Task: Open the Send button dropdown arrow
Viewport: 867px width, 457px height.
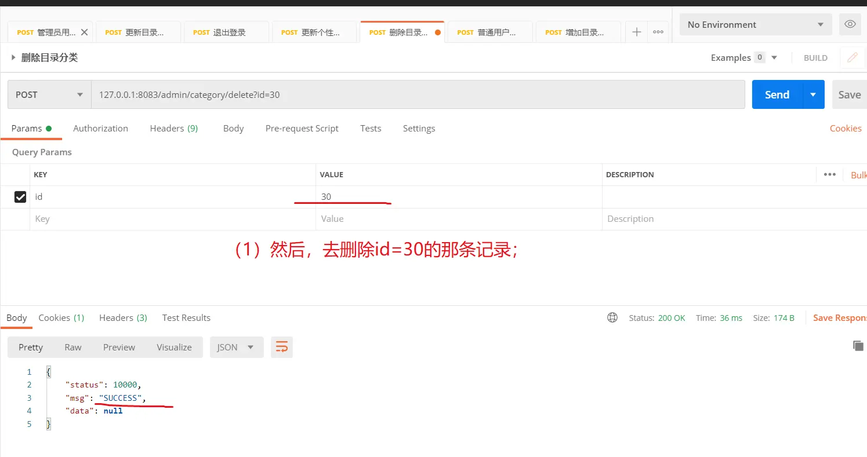Action: tap(813, 94)
